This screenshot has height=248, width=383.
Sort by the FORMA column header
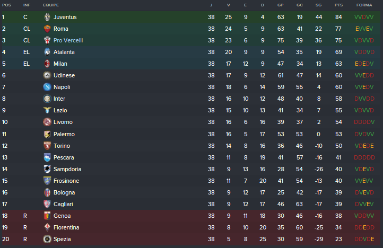(x=364, y=5)
